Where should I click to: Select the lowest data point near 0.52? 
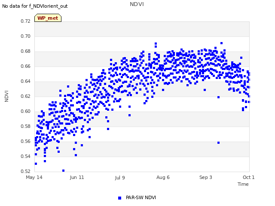[63, 171]
